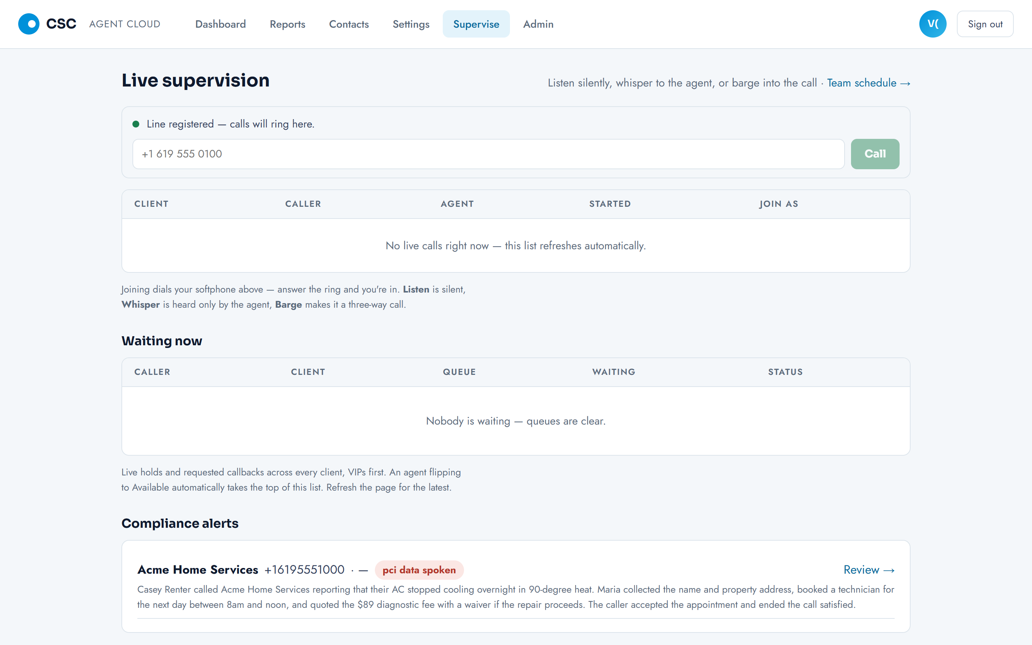Click the Casey Renter call summary text
This screenshot has height=645, width=1032.
coord(516,597)
